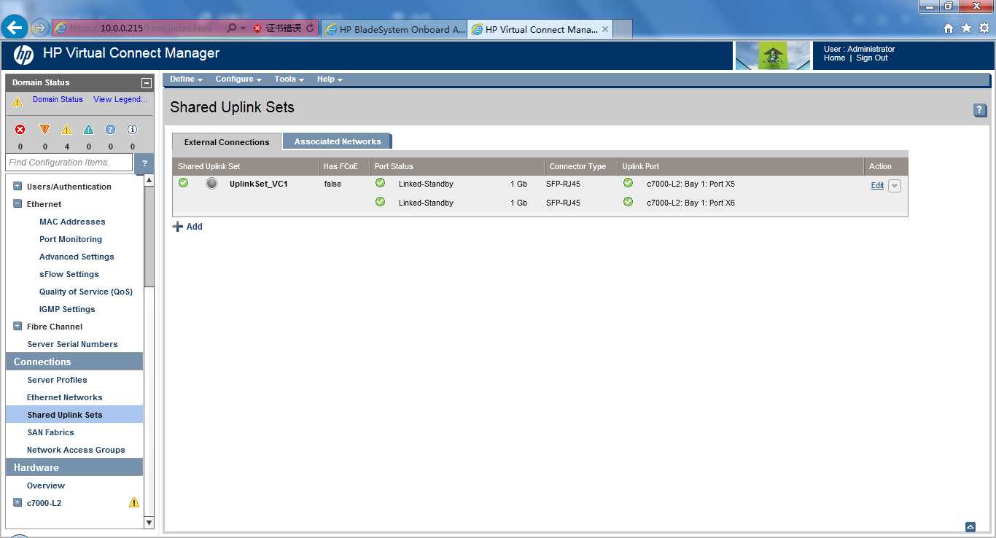Viewport: 996px width, 538px height.
Task: Collapse the Ethernet tree node
Action: pos(17,203)
